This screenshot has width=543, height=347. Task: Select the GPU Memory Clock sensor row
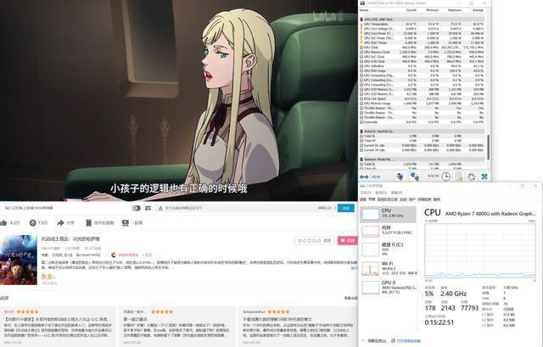(423, 52)
